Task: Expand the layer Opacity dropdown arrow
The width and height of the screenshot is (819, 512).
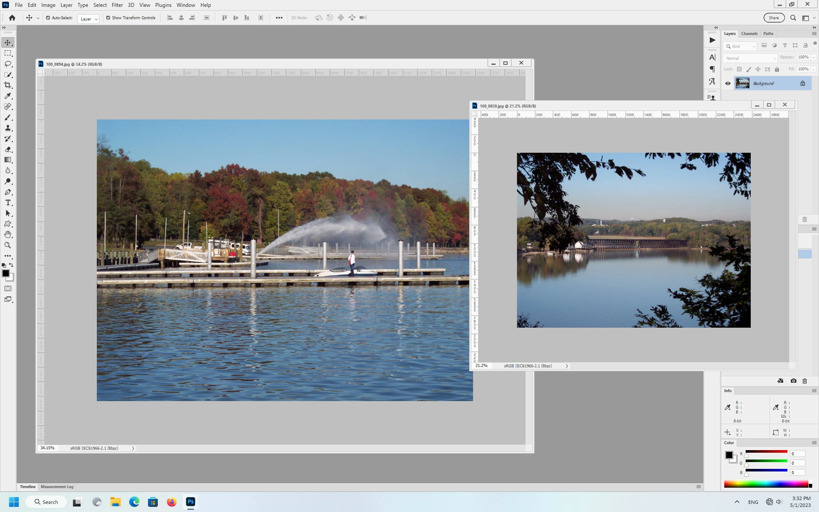Action: (x=813, y=57)
